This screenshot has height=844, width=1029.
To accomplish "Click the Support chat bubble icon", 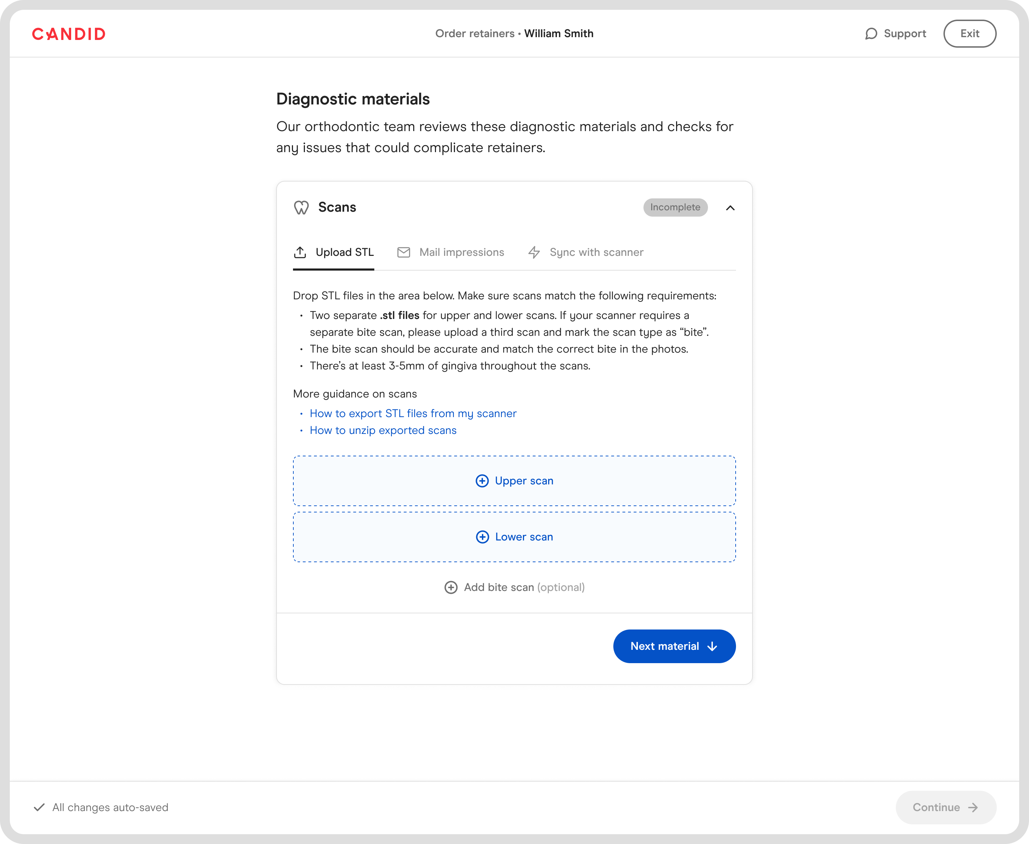I will pyautogui.click(x=871, y=34).
